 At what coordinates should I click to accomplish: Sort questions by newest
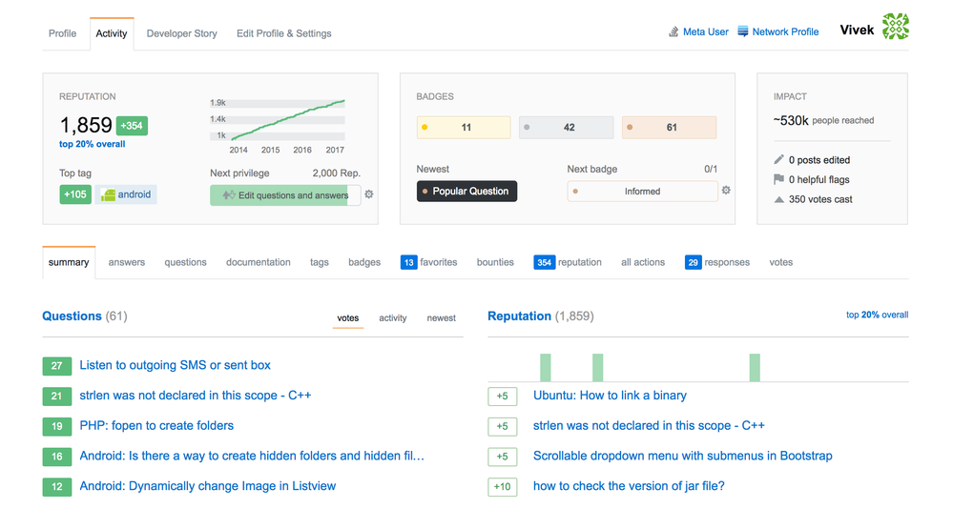click(441, 318)
